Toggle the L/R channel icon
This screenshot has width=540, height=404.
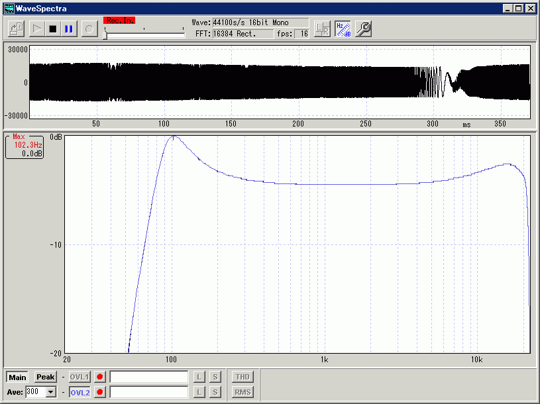323,29
